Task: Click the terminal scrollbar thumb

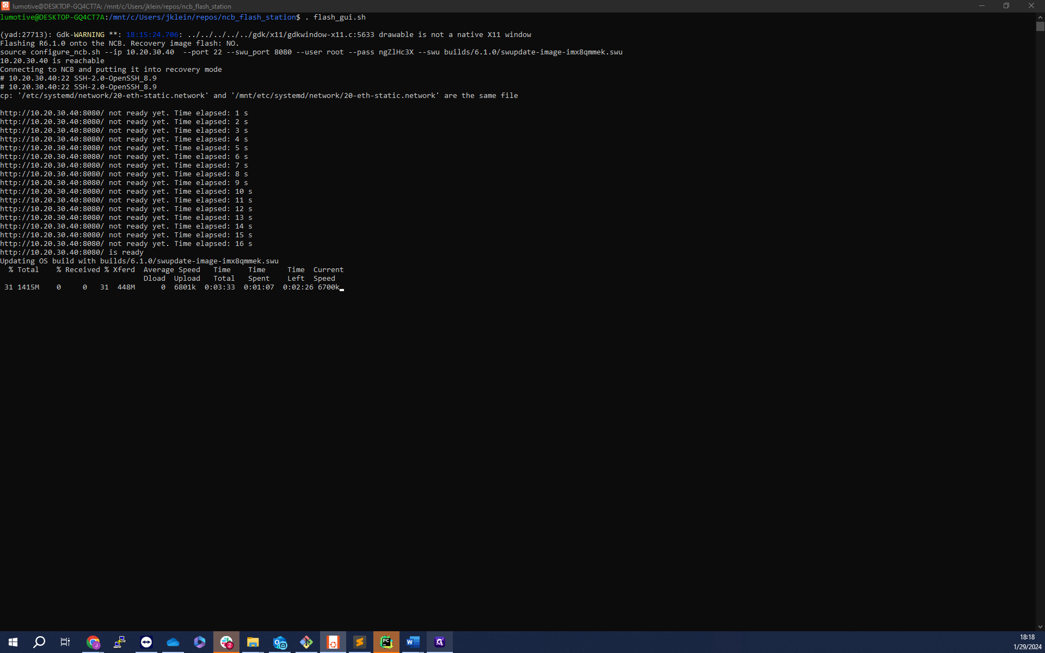Action: pyautogui.click(x=1040, y=27)
